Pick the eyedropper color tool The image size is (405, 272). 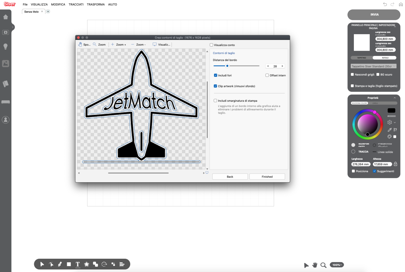click(390, 130)
